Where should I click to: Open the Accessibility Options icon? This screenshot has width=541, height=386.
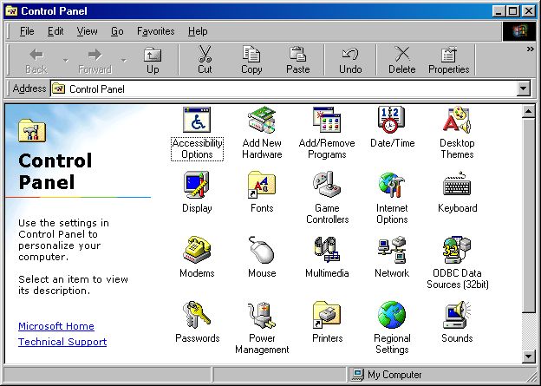197,121
